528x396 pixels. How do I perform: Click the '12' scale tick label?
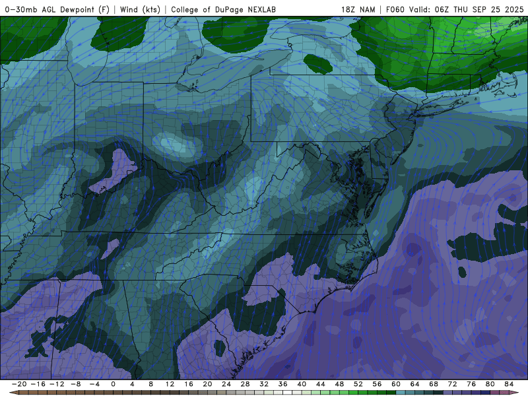(170, 384)
